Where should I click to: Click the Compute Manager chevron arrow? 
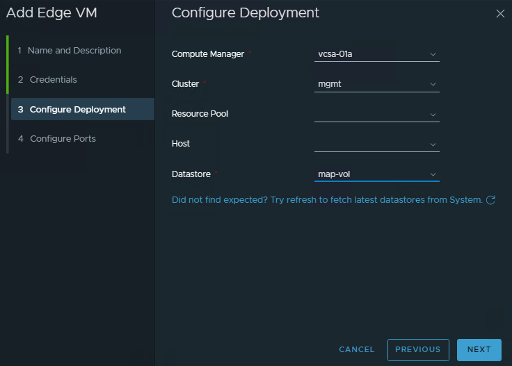(433, 54)
